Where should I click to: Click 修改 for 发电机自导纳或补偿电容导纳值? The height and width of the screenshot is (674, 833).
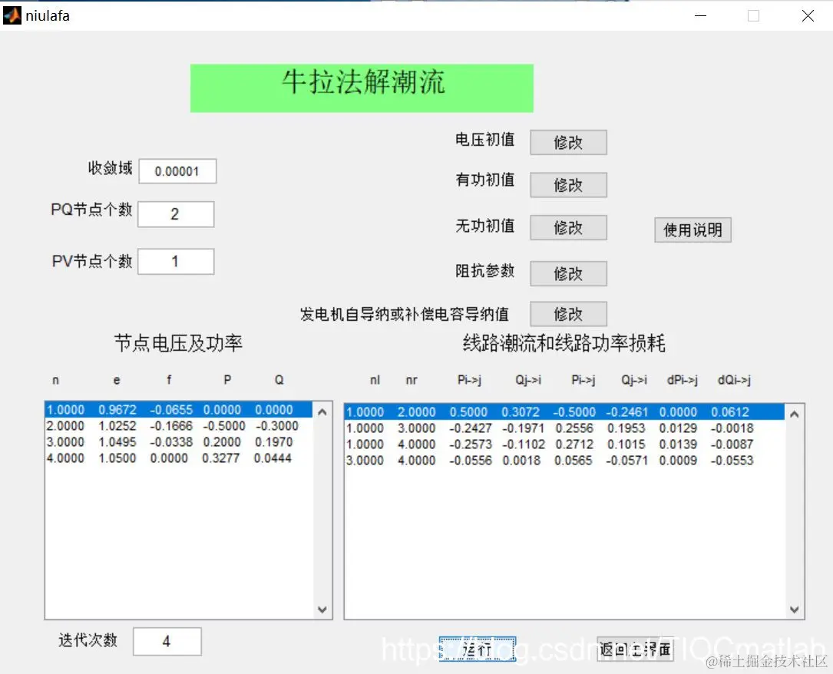click(567, 313)
